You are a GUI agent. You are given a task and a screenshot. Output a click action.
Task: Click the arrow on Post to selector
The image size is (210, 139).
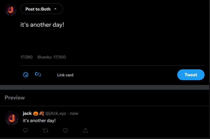coord(55,9)
